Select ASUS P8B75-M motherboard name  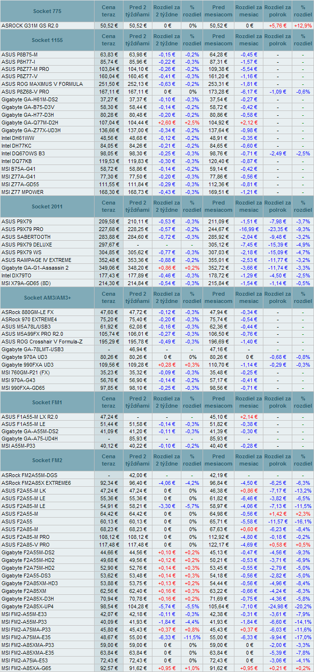pos(20,55)
